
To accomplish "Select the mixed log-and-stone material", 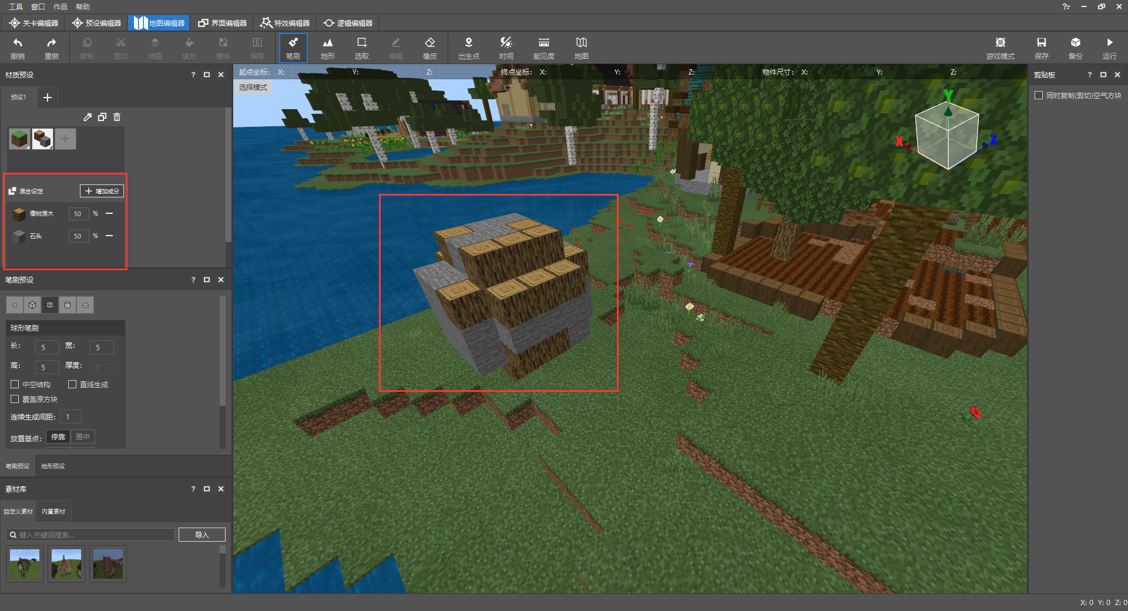I will (42, 139).
